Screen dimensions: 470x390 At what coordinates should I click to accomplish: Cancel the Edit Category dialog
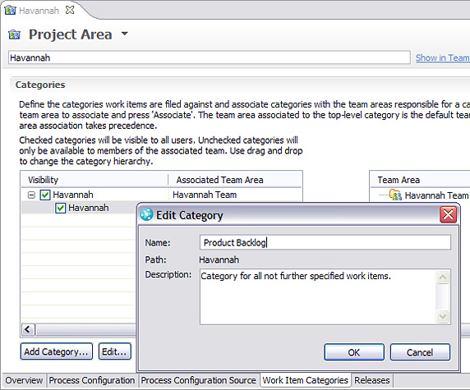pyautogui.click(x=420, y=352)
